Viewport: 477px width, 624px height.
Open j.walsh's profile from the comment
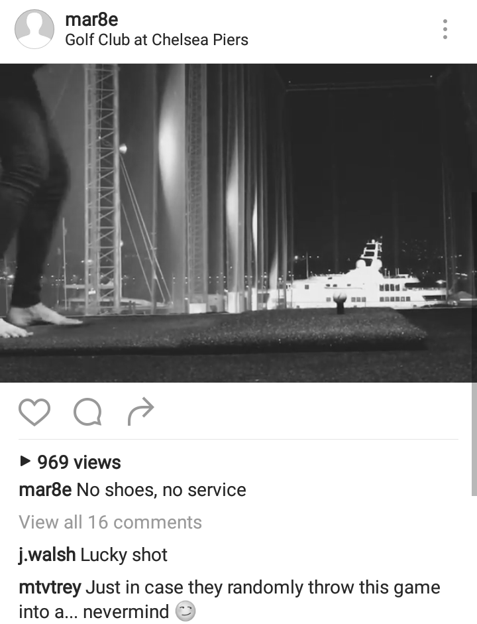tap(47, 555)
